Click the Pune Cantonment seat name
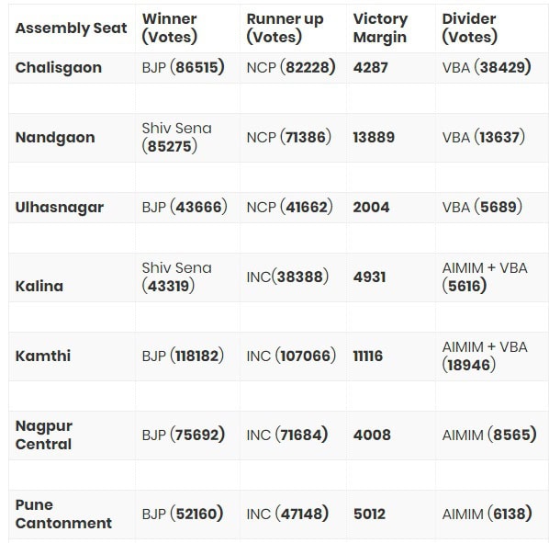The width and height of the screenshot is (549, 543). point(63,514)
